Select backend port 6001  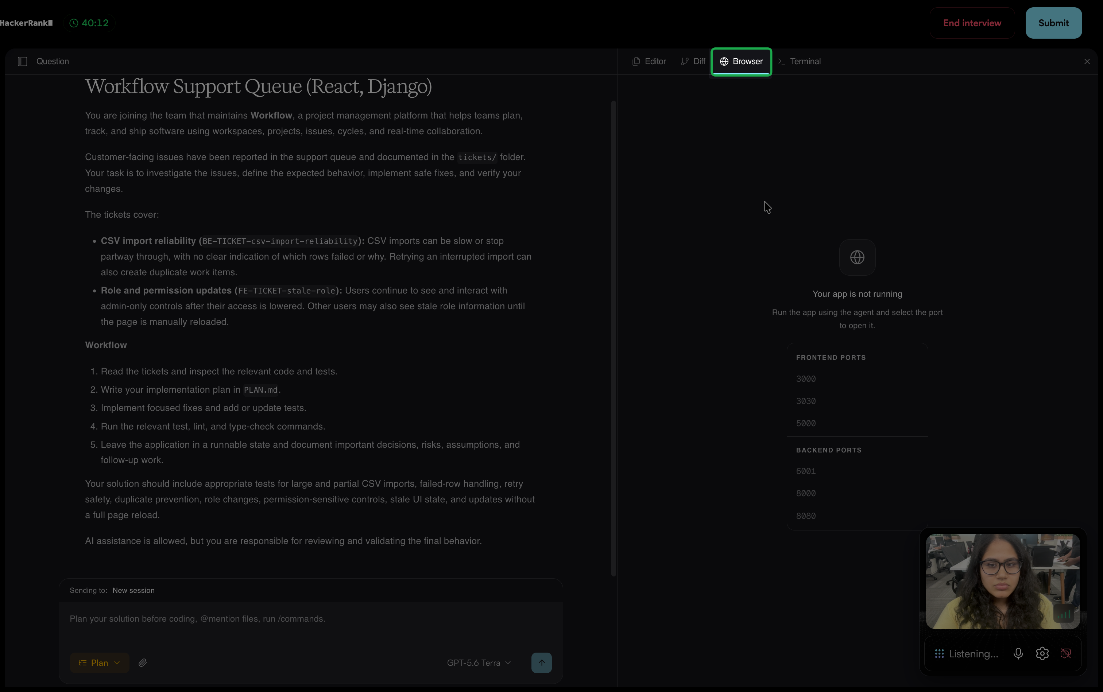click(x=857, y=471)
